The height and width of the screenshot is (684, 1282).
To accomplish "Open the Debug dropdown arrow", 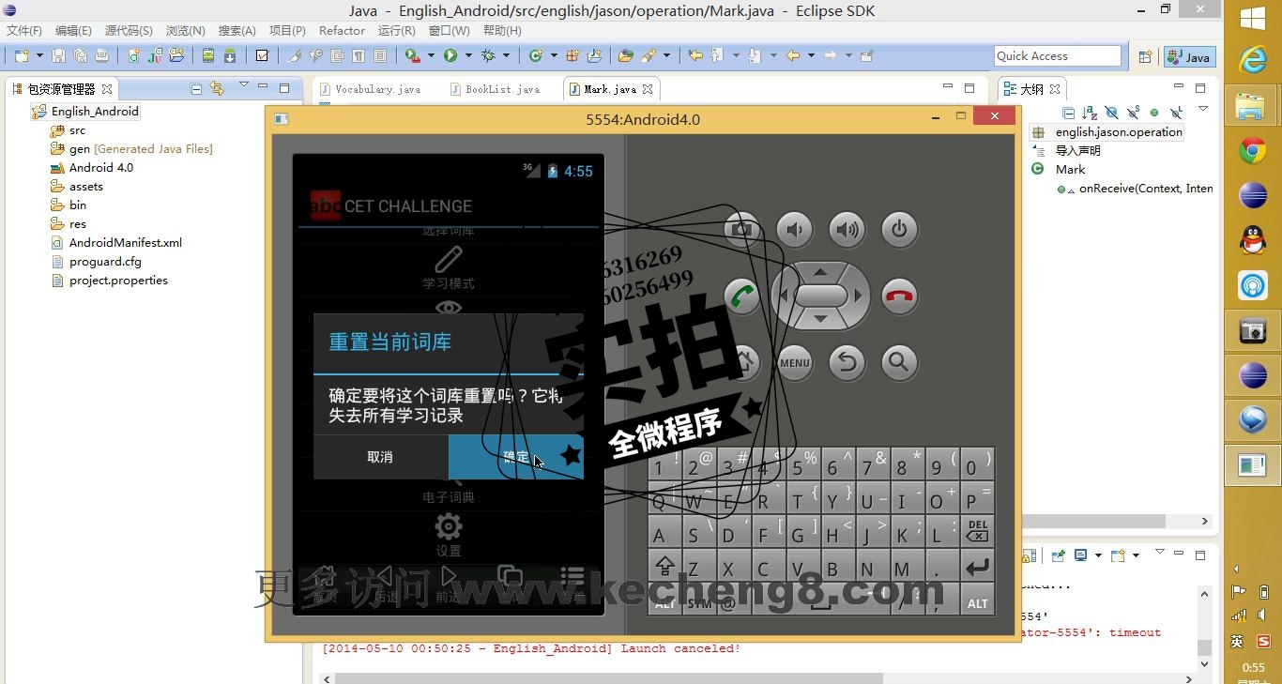I will pyautogui.click(x=506, y=56).
